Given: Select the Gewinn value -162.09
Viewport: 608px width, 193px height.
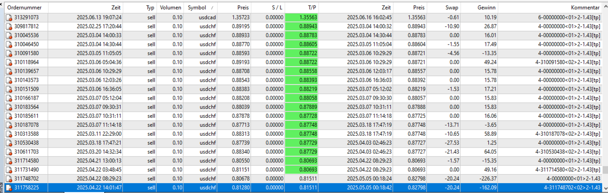Looking at the screenshot, I should pos(487,188).
